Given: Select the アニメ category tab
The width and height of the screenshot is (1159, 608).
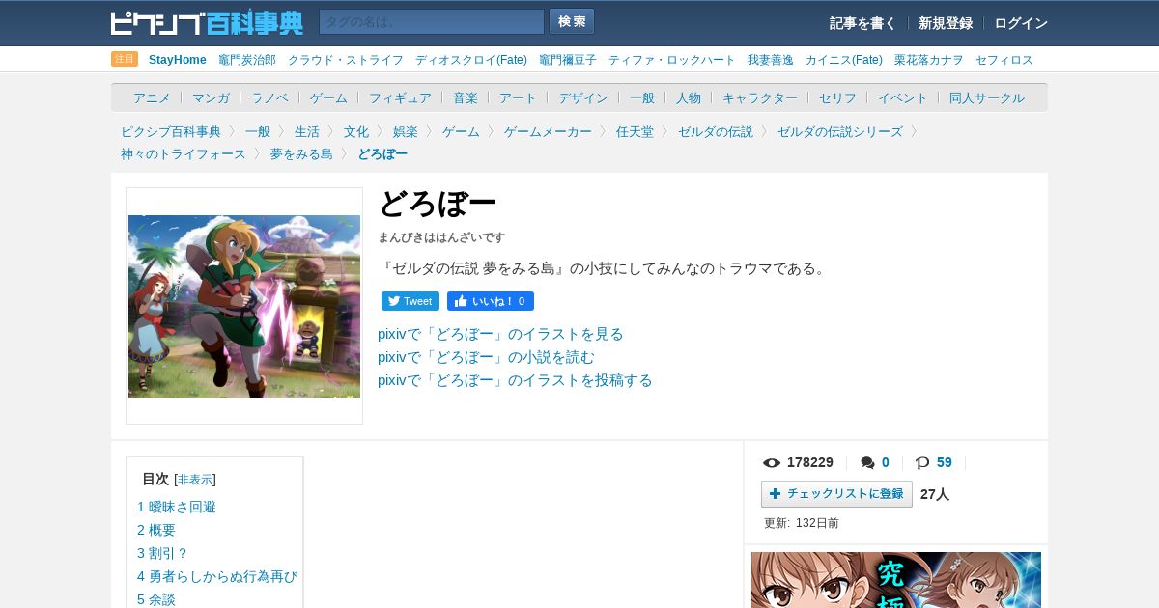Looking at the screenshot, I should click(152, 97).
